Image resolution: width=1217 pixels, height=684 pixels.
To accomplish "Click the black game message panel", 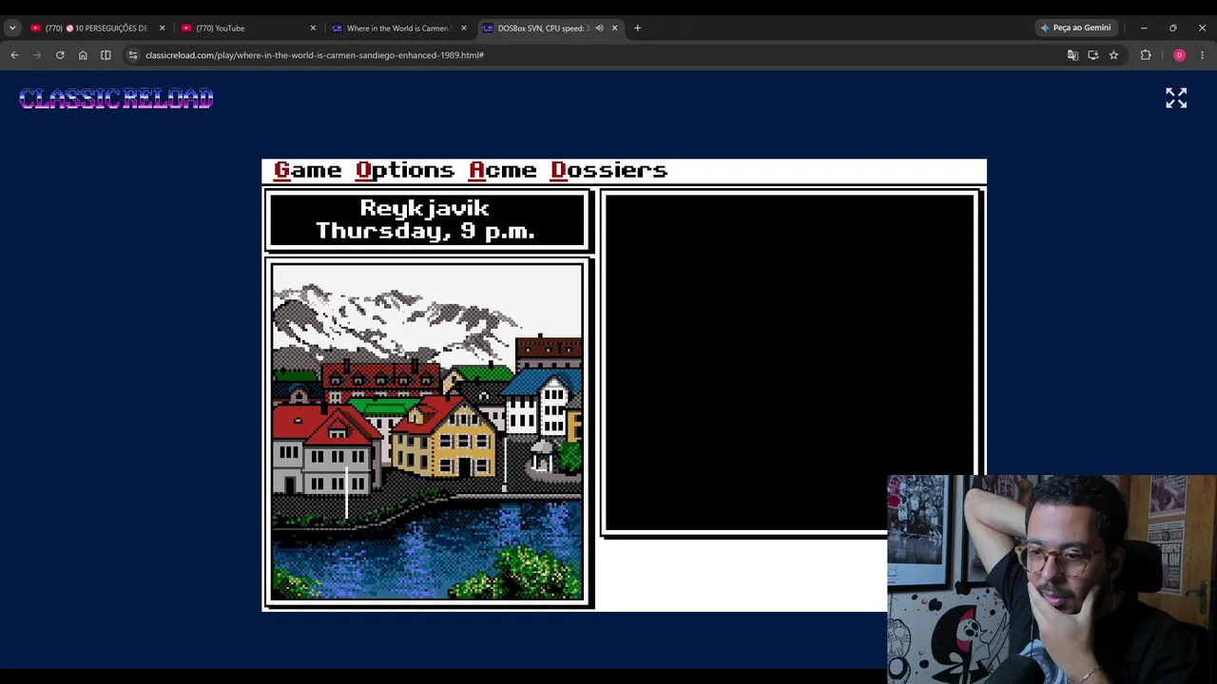I will coord(789,361).
